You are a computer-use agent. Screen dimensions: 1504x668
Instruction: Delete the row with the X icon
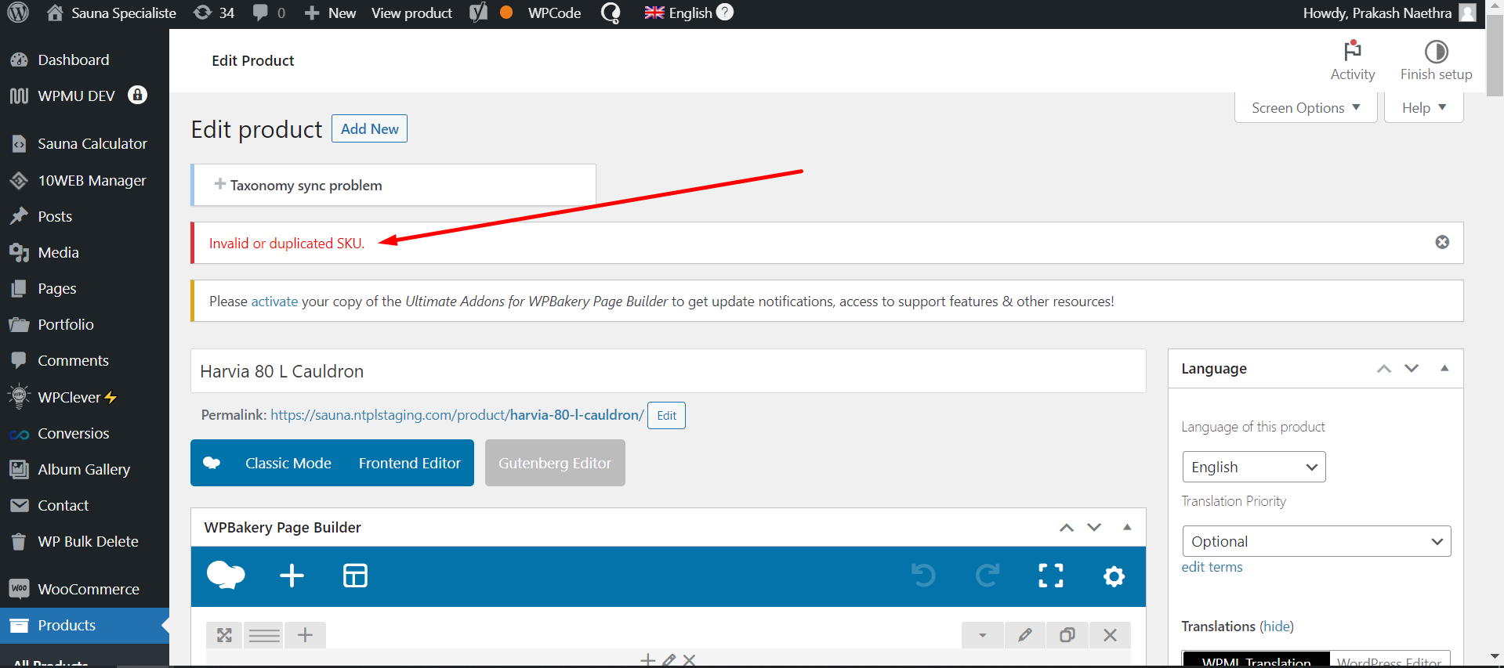[1110, 635]
